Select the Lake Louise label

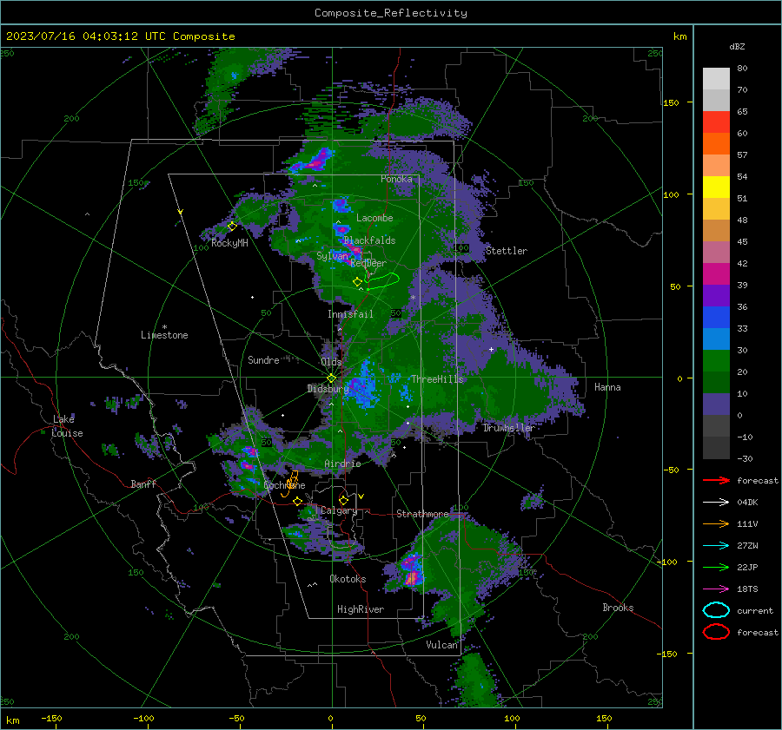[67, 426]
